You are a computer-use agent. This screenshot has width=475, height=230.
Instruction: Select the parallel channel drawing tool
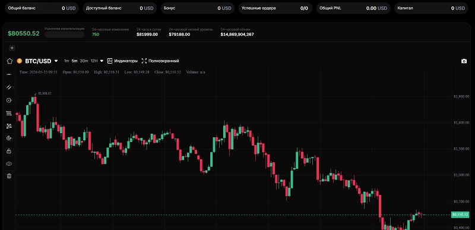pyautogui.click(x=9, y=87)
